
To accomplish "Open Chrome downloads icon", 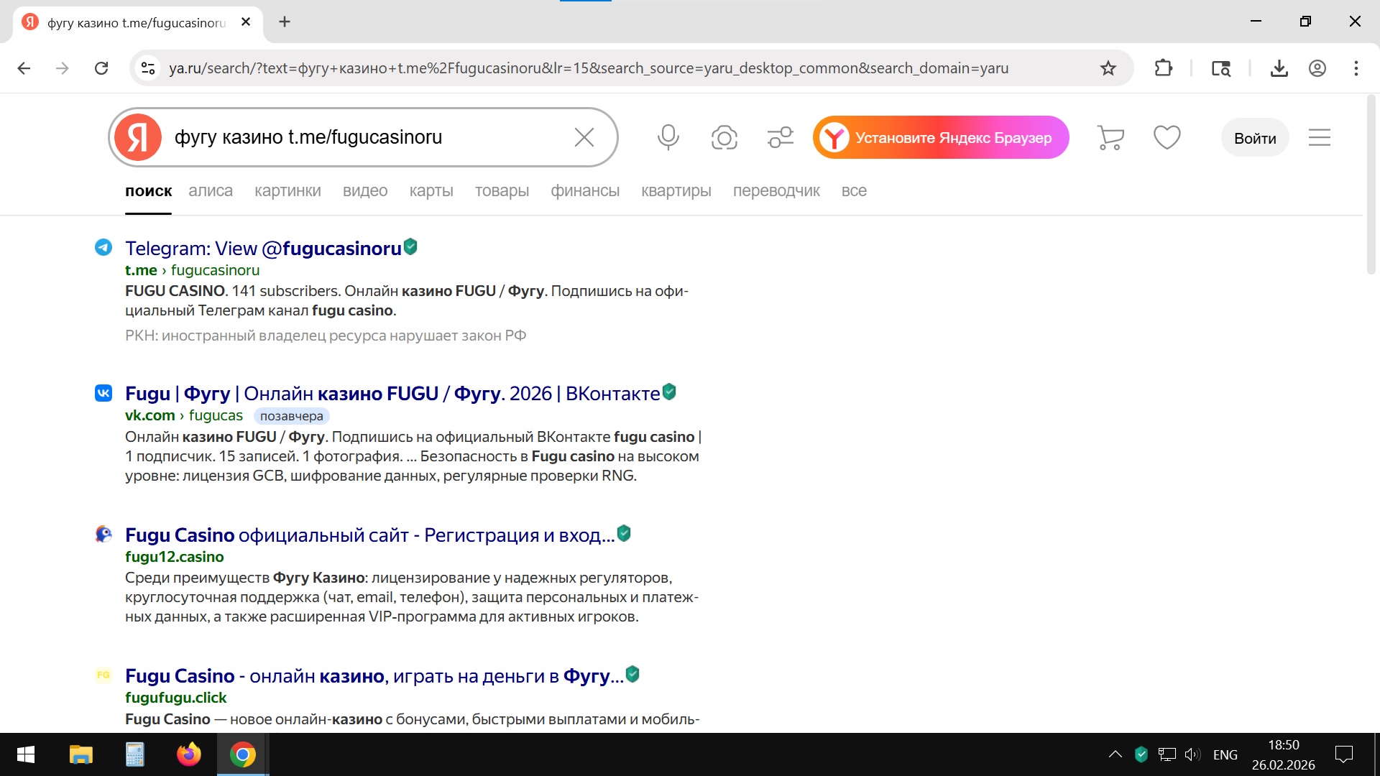I will [1279, 68].
